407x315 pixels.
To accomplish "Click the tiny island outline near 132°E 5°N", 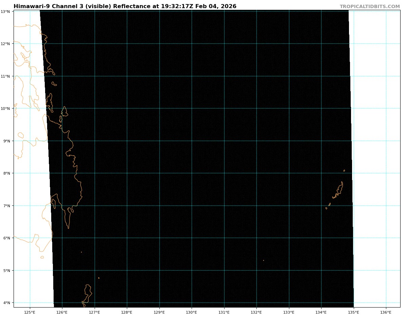I will click(x=264, y=260).
